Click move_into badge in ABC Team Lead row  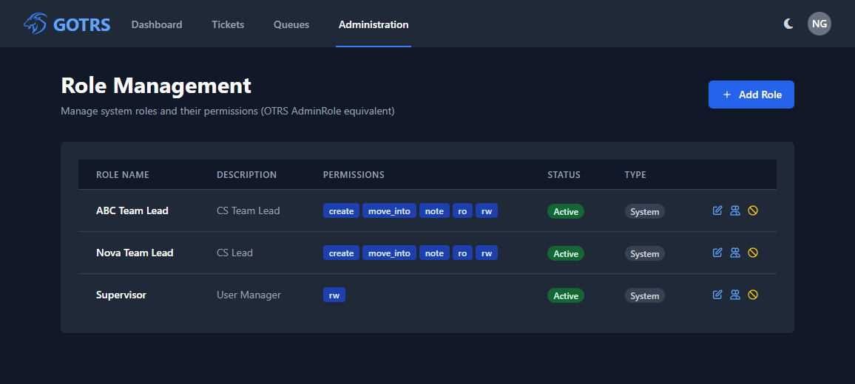pos(389,210)
